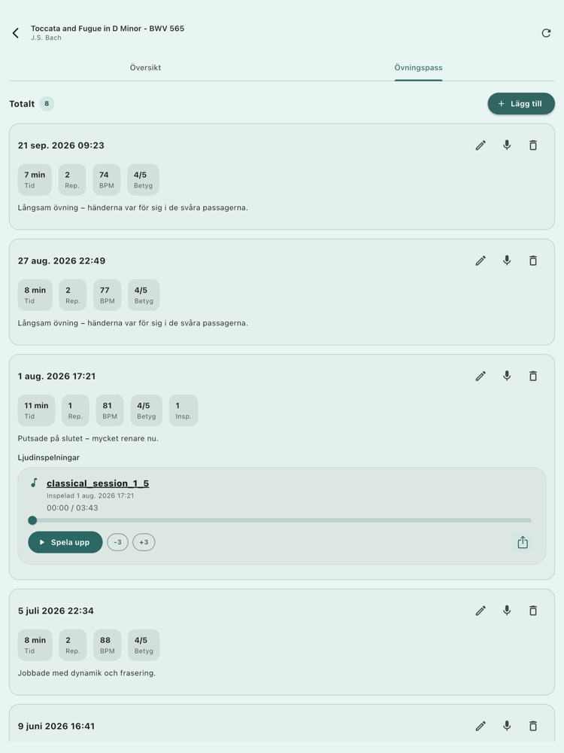
Task: Select the Övningspass tab
Action: 418,68
